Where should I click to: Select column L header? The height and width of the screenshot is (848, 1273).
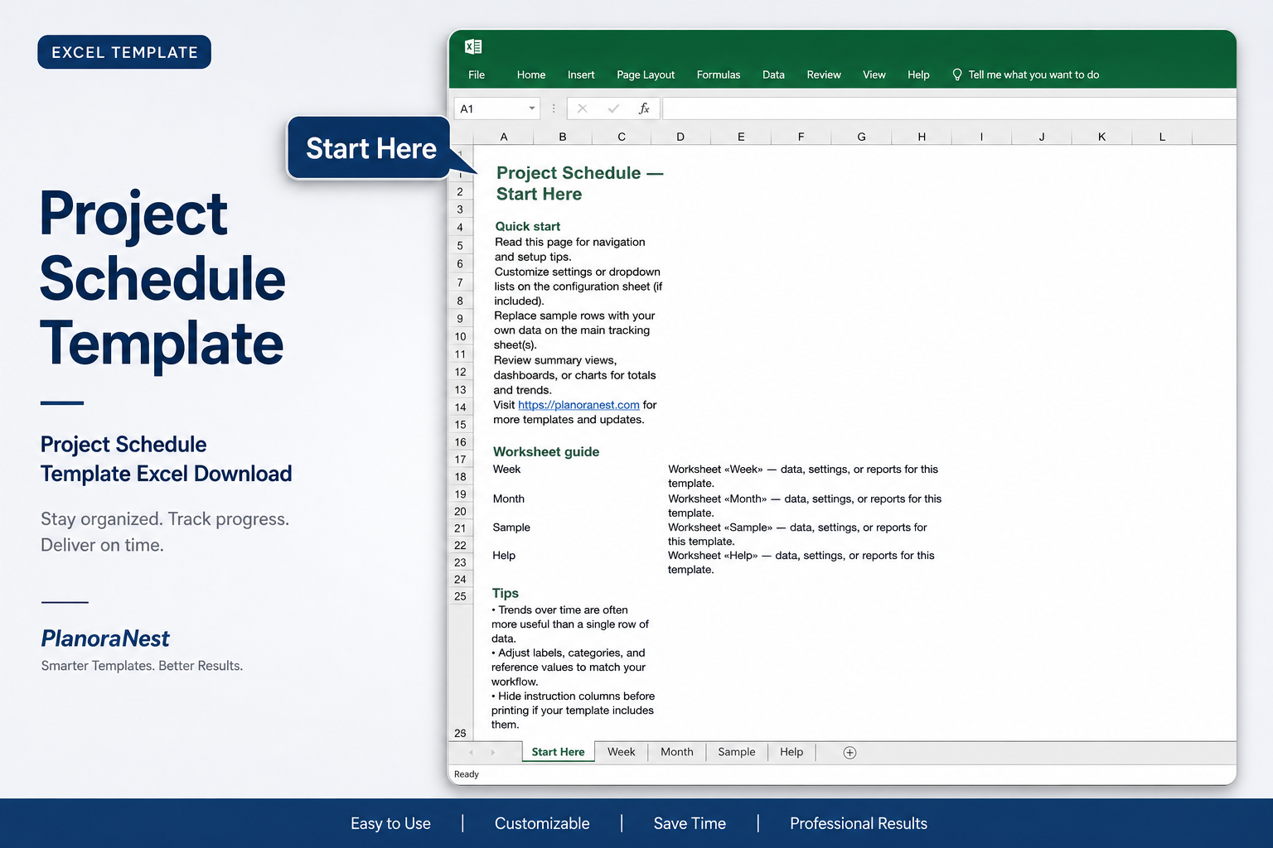(x=1162, y=137)
